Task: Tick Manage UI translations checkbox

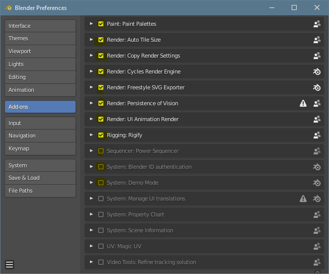Action: [101, 199]
